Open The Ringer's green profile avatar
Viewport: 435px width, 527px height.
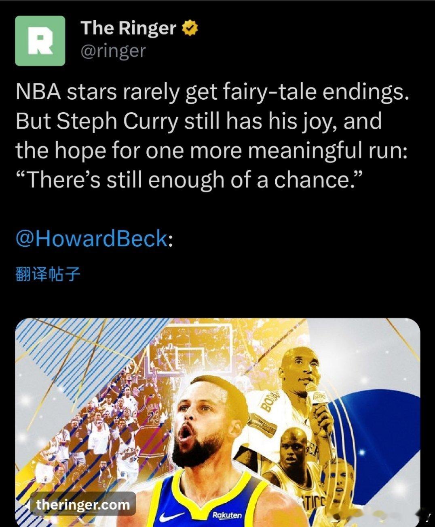tap(40, 41)
